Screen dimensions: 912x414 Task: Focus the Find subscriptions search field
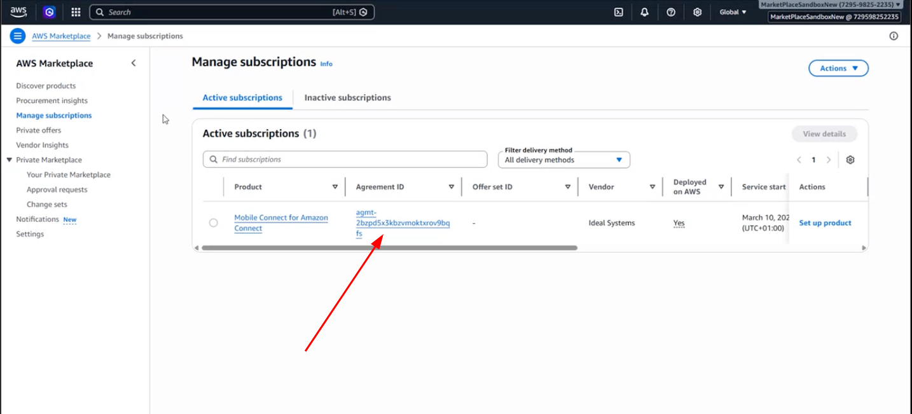click(345, 160)
